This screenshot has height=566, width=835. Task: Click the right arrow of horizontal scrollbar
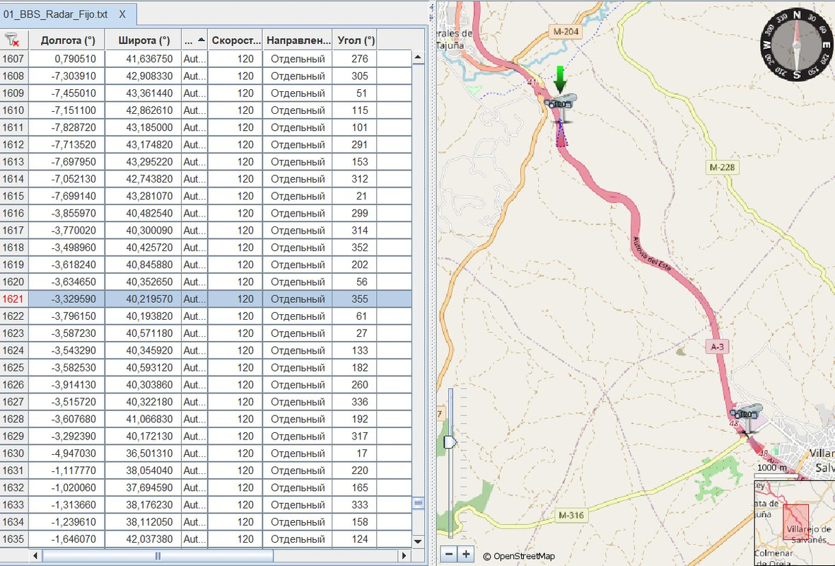point(404,556)
